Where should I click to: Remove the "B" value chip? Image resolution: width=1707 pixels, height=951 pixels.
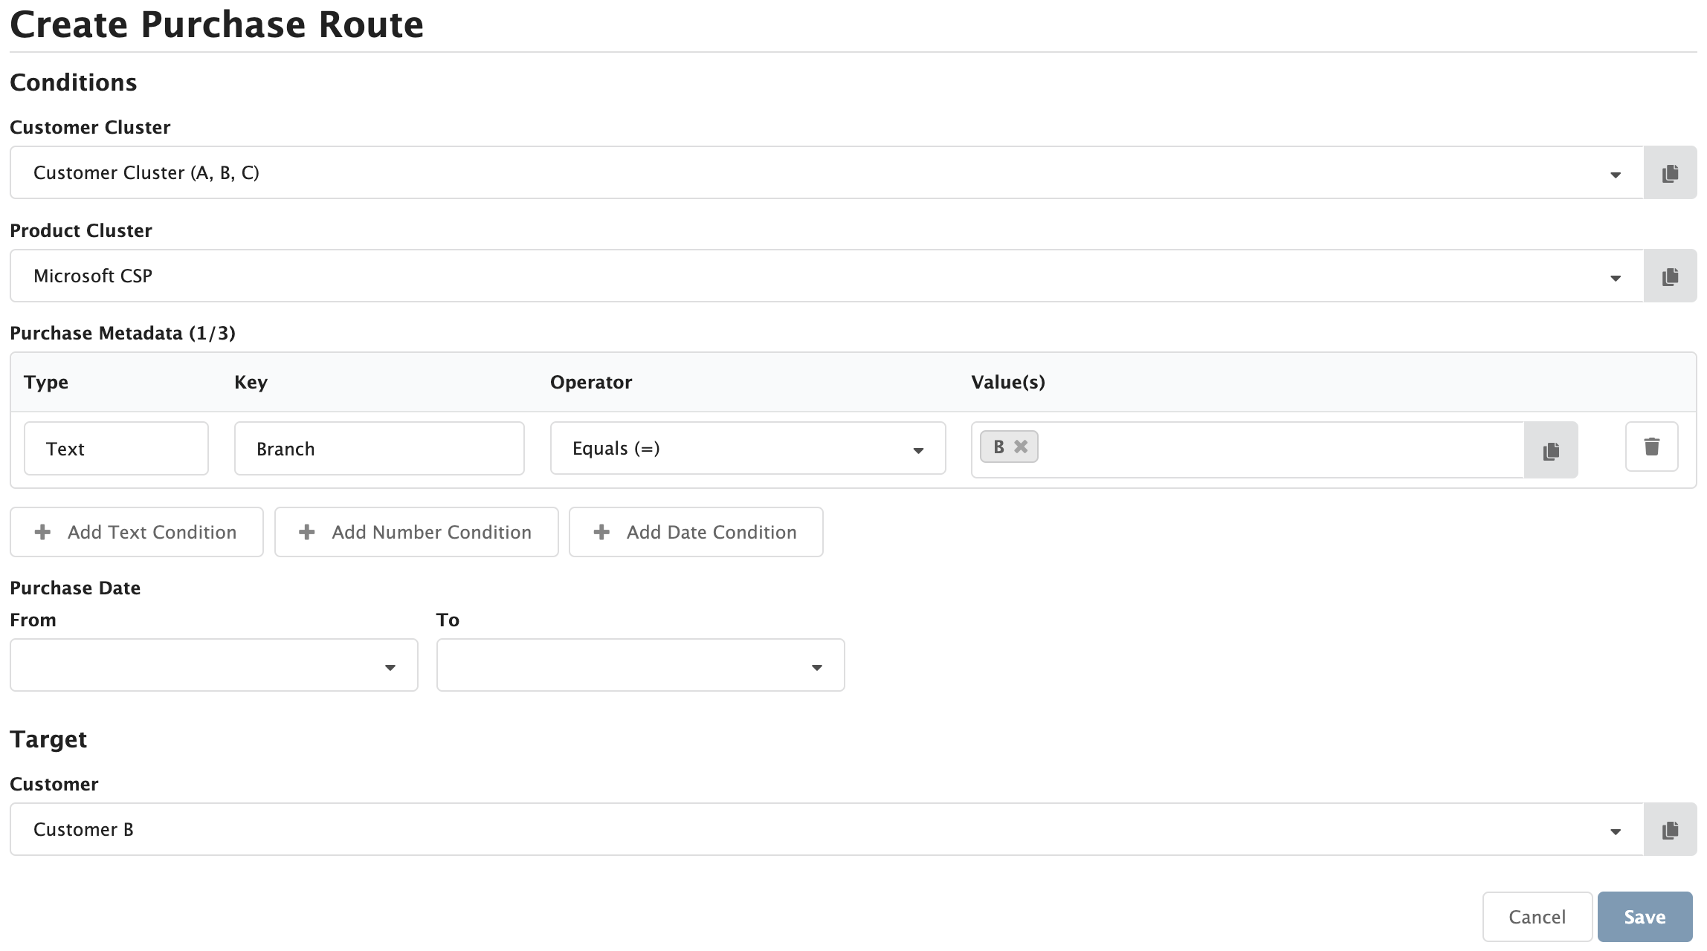pyautogui.click(x=1020, y=447)
